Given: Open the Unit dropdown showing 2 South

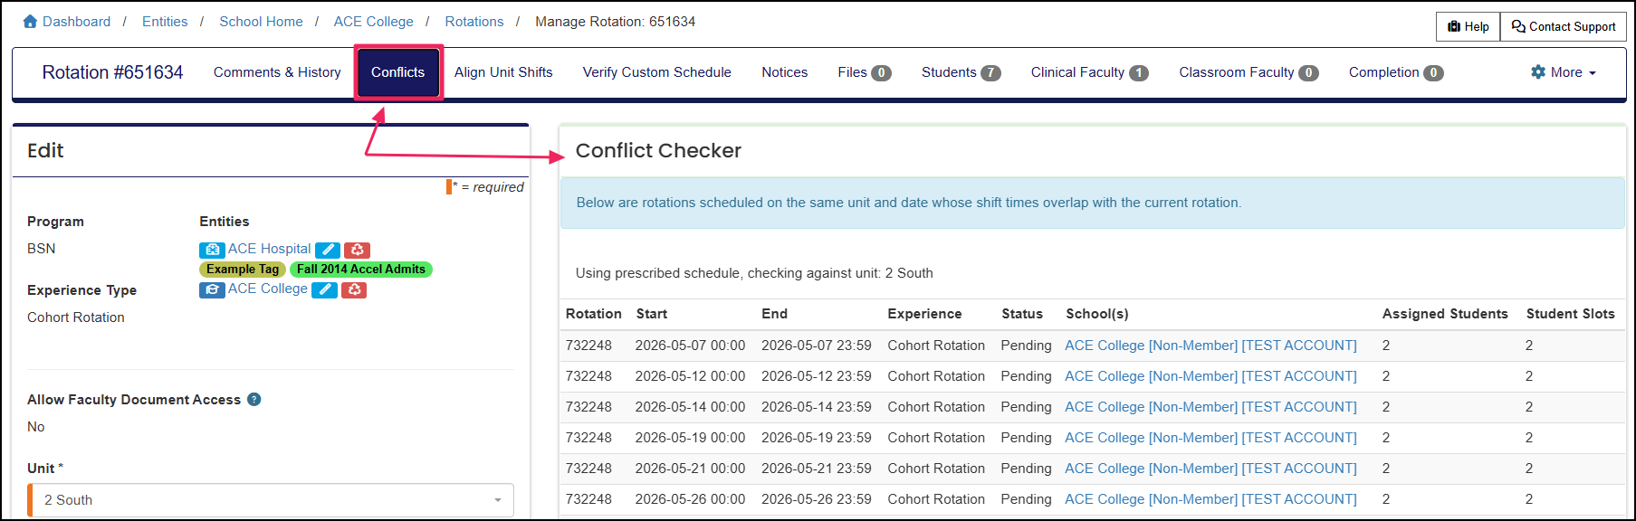Looking at the screenshot, I should [x=271, y=500].
